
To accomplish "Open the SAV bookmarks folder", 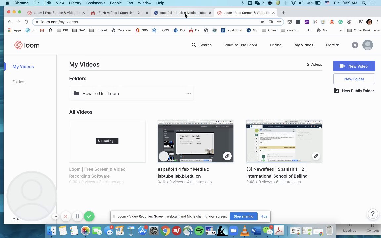I will 79,30.
